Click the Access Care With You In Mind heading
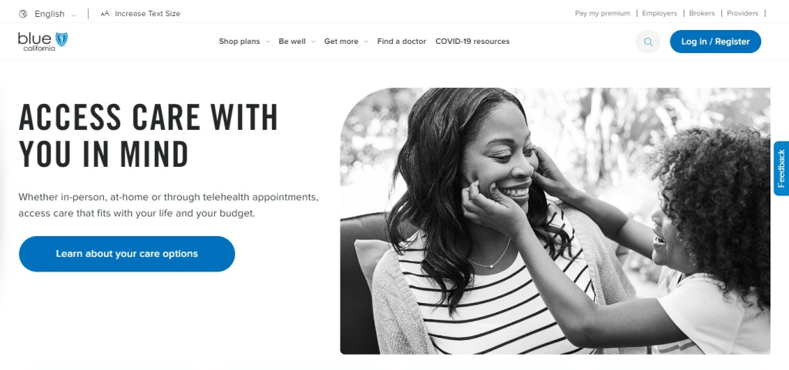 point(148,135)
